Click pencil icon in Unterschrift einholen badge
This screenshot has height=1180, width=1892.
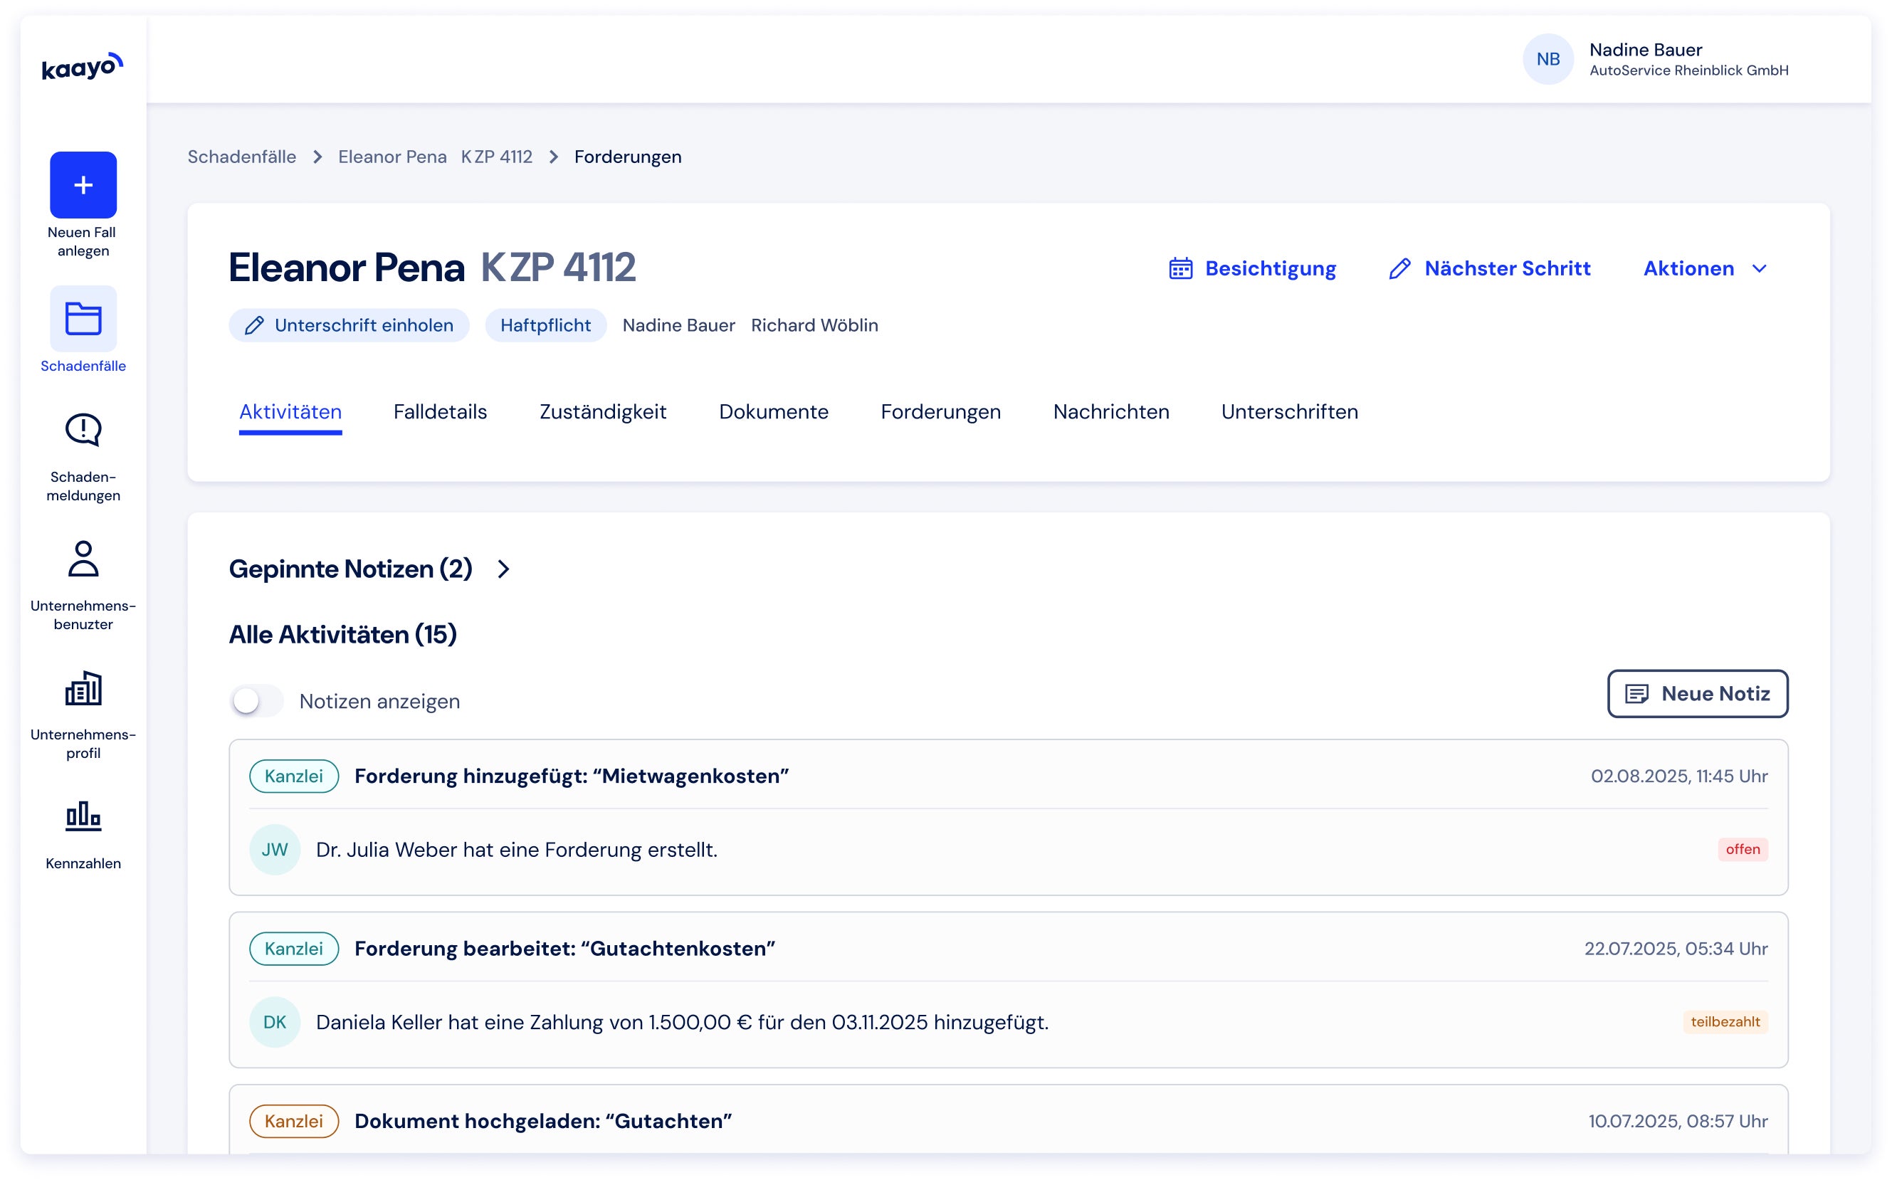coord(254,325)
